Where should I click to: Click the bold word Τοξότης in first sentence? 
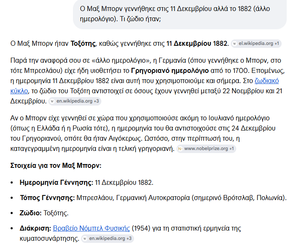83,44
